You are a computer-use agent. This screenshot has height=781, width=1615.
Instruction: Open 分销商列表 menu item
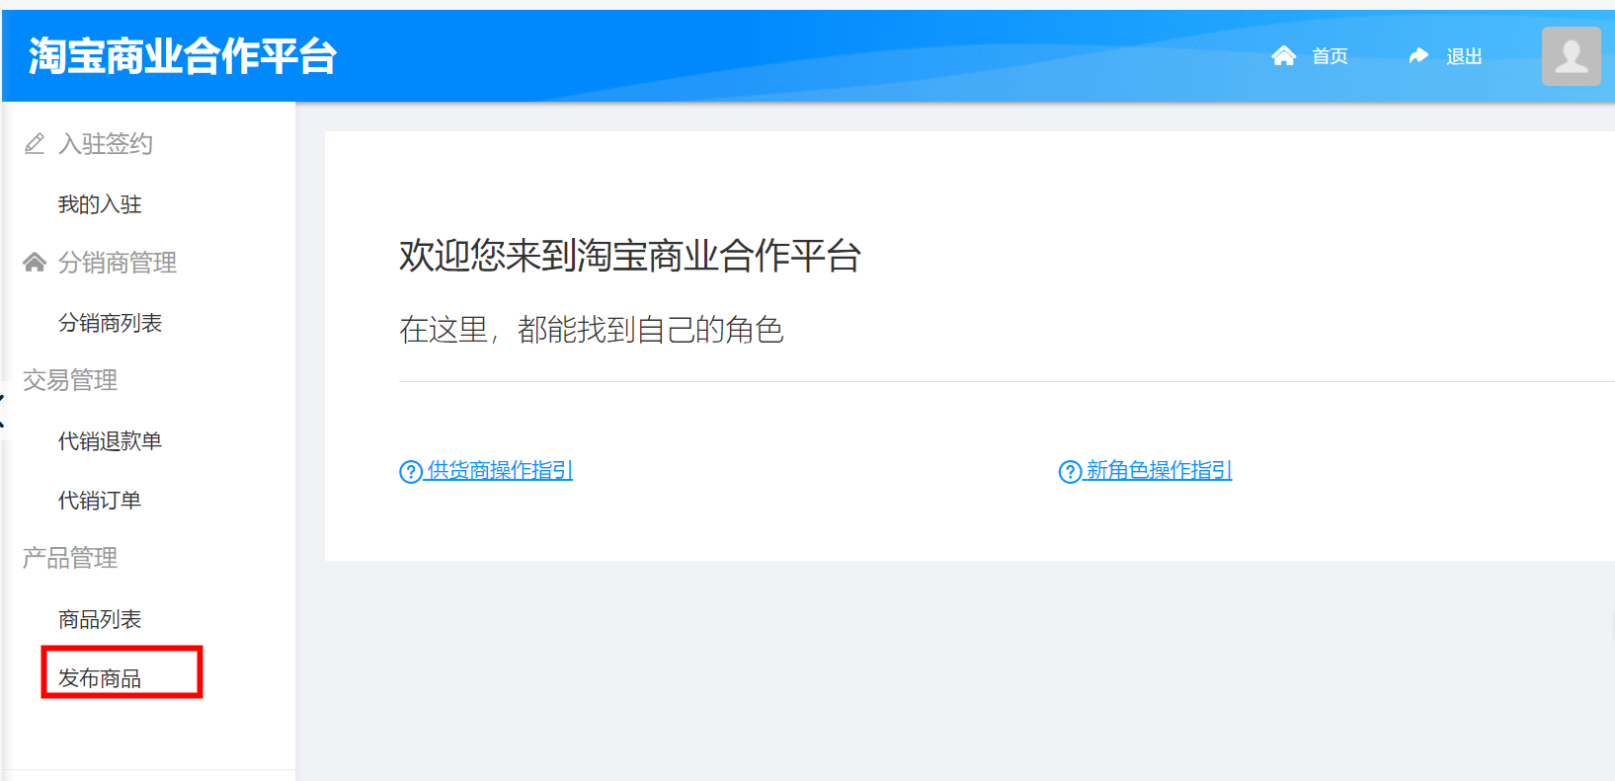(110, 323)
